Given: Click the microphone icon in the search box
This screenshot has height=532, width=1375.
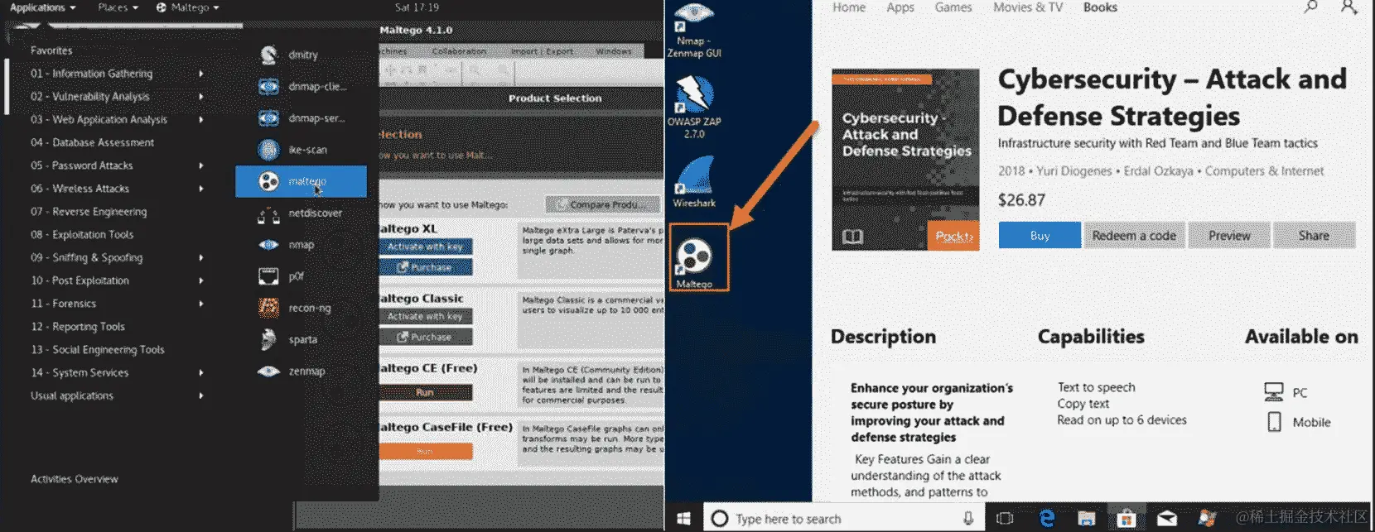Looking at the screenshot, I should pyautogui.click(x=968, y=518).
